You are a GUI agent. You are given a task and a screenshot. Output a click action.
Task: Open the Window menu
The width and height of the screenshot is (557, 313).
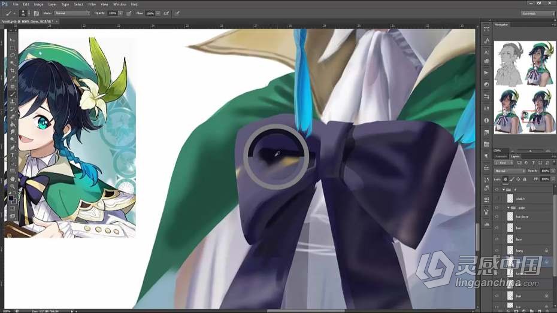coord(120,4)
